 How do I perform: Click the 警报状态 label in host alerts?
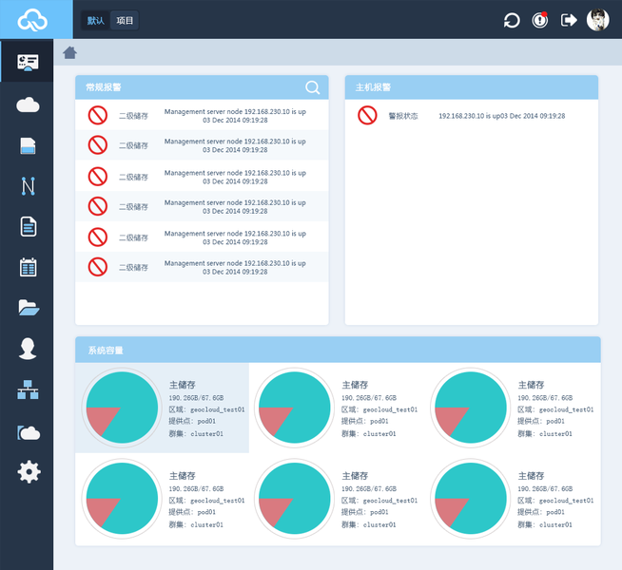click(x=403, y=116)
